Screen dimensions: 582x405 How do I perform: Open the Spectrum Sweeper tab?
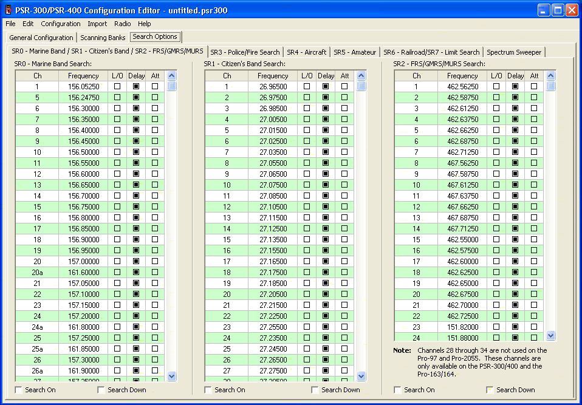tap(514, 52)
